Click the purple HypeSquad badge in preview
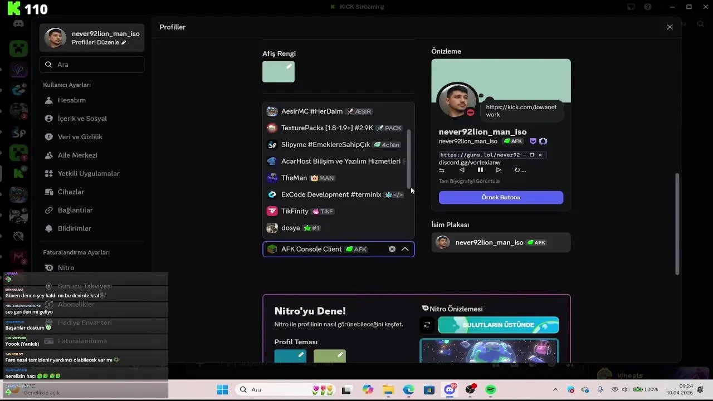 pyautogui.click(x=533, y=141)
